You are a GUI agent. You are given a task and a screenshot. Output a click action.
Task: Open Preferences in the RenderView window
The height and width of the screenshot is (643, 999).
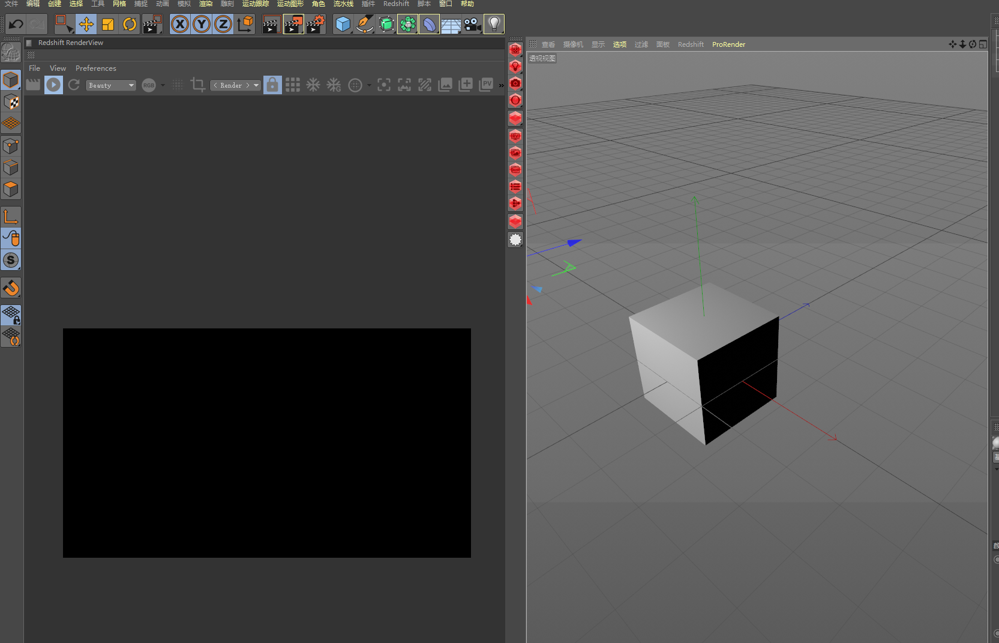96,68
